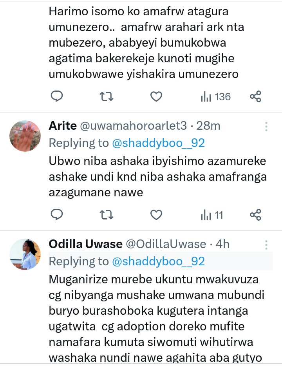Like Arite's tweet
This screenshot has width=282, height=368.
click(x=156, y=215)
